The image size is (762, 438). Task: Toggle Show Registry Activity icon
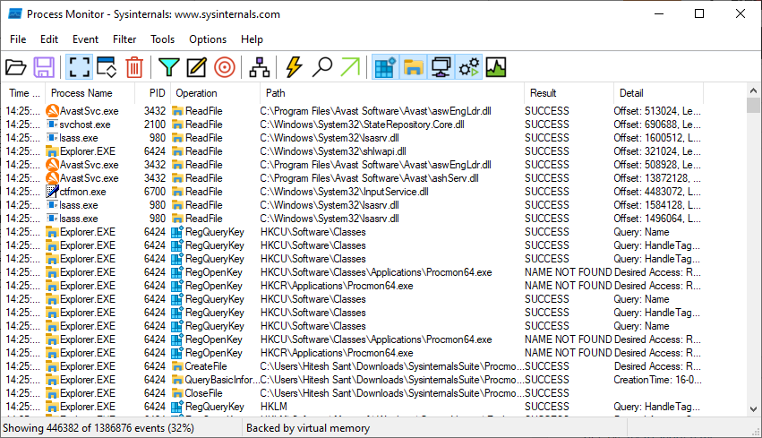(x=385, y=67)
